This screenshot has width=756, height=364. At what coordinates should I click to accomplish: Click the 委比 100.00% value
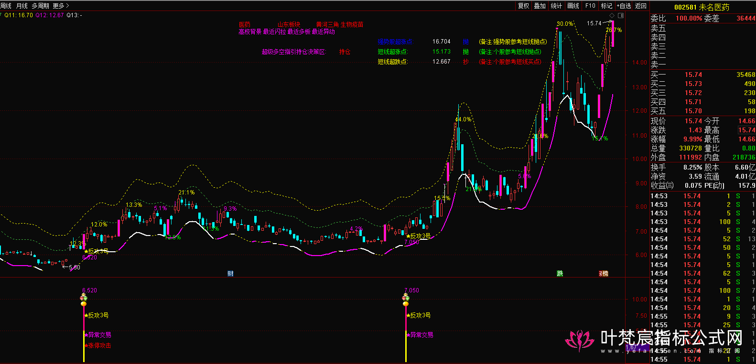coord(689,18)
